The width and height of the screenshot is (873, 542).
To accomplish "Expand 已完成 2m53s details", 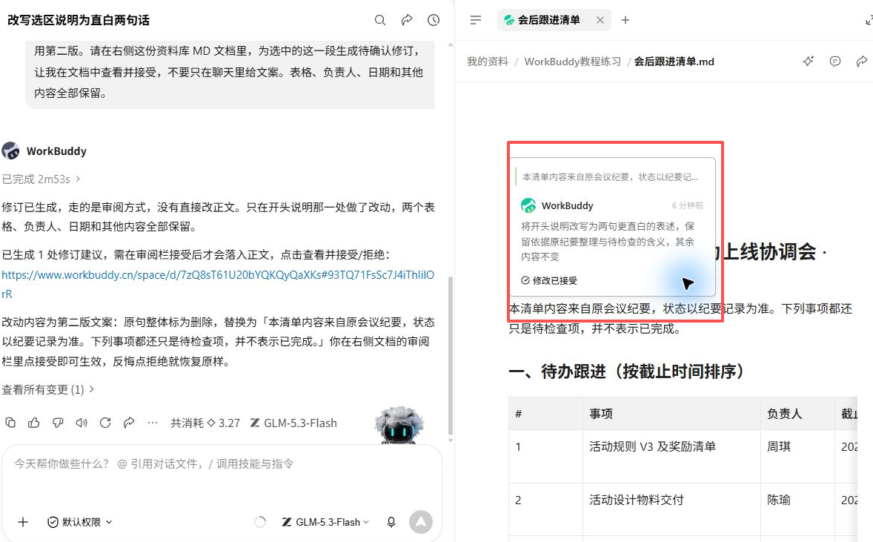I will tap(42, 179).
